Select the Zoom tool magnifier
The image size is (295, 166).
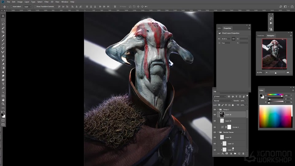click(x=3, y=104)
